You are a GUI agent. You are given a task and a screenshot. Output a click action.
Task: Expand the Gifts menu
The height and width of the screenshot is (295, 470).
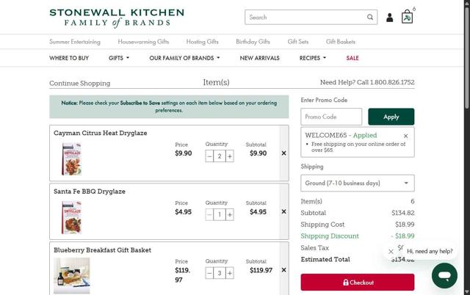tap(119, 58)
